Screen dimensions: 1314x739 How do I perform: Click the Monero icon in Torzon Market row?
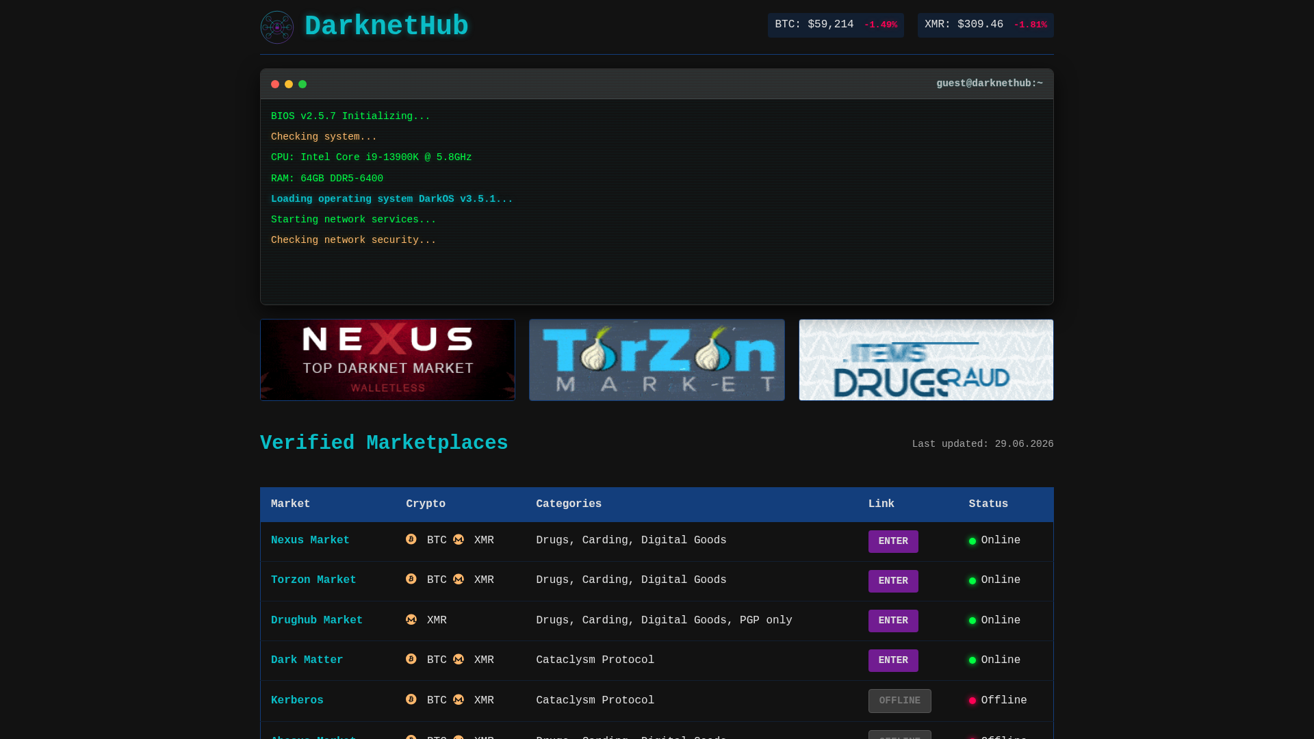(459, 579)
